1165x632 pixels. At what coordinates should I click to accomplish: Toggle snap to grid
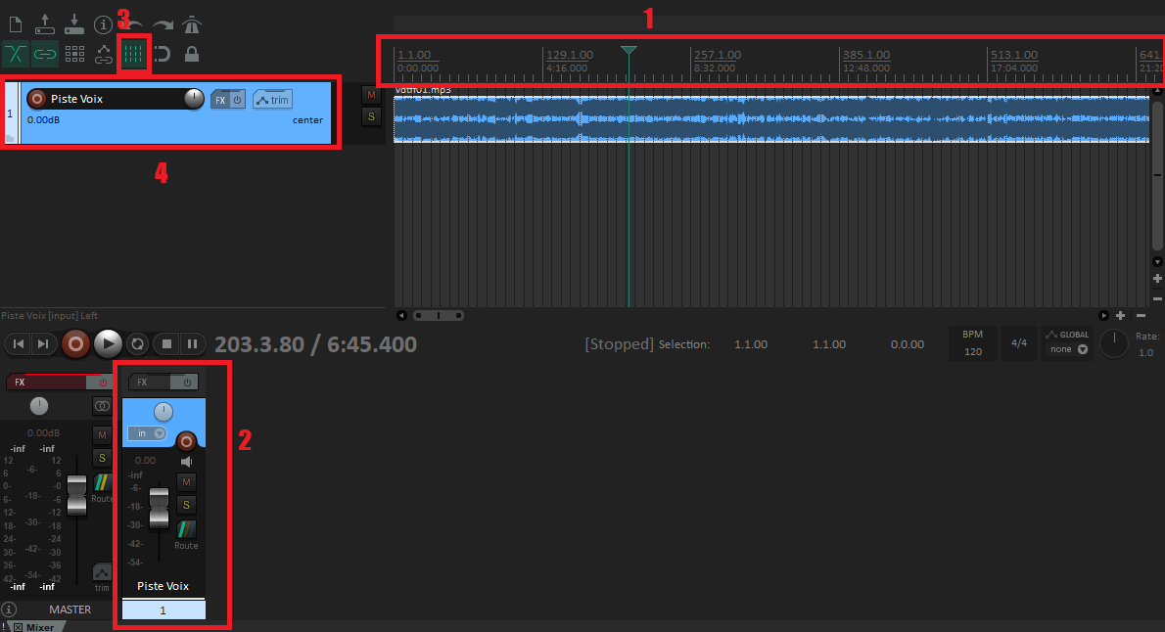[134, 54]
